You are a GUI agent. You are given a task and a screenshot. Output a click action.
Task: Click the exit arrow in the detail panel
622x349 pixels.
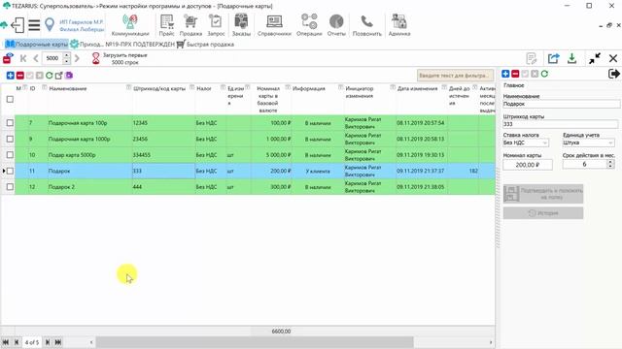coord(613,74)
